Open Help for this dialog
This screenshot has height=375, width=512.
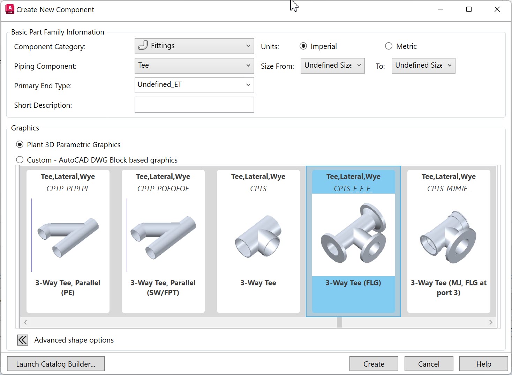click(484, 364)
